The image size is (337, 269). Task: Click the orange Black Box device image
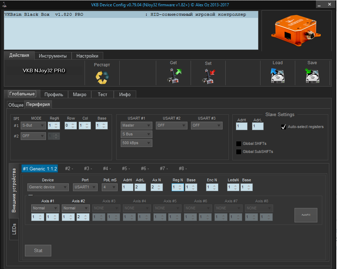click(x=296, y=31)
